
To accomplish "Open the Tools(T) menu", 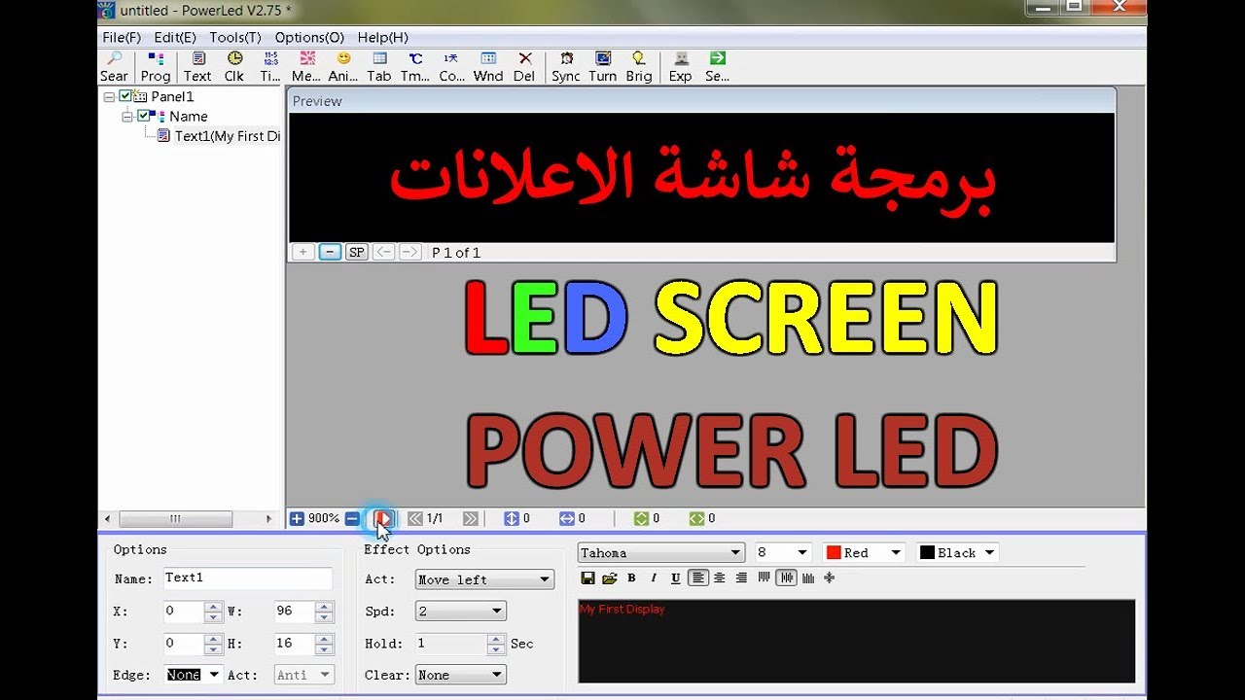I will pyautogui.click(x=235, y=37).
